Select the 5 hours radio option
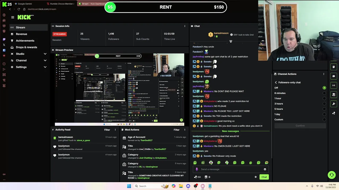This screenshot has width=339, height=190. tap(324, 109)
